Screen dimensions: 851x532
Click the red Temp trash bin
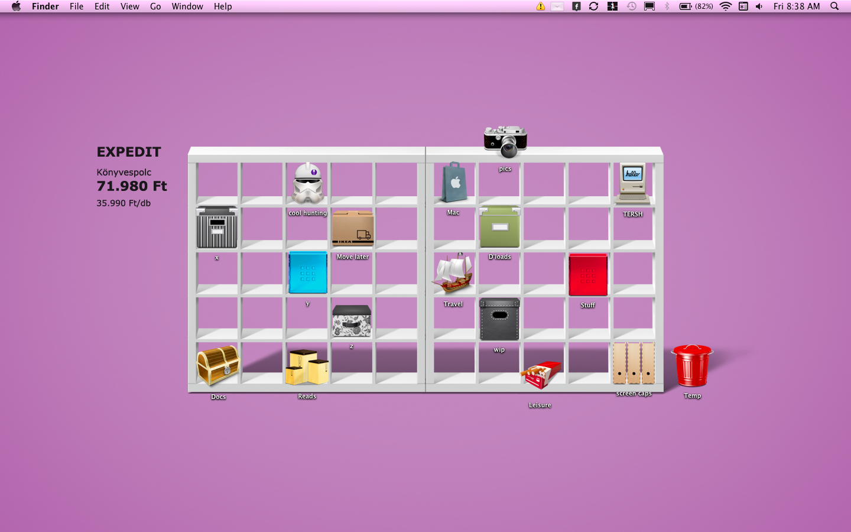[692, 366]
